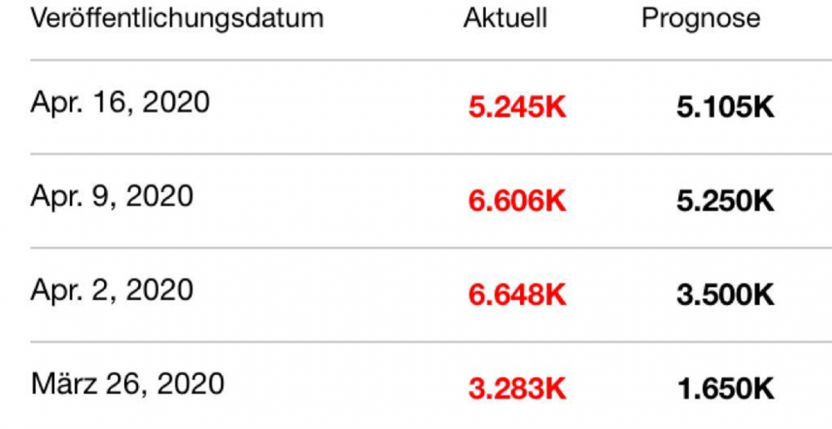This screenshot has height=429, width=832.
Task: Click the divider above the März 26 row
Action: [416, 342]
